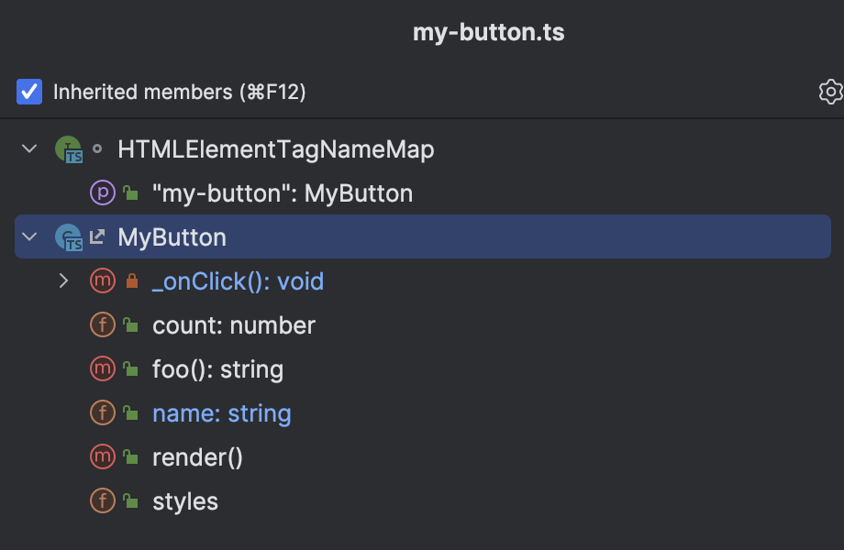
Task: Click the private lock icon on _onClick
Action: (x=131, y=282)
